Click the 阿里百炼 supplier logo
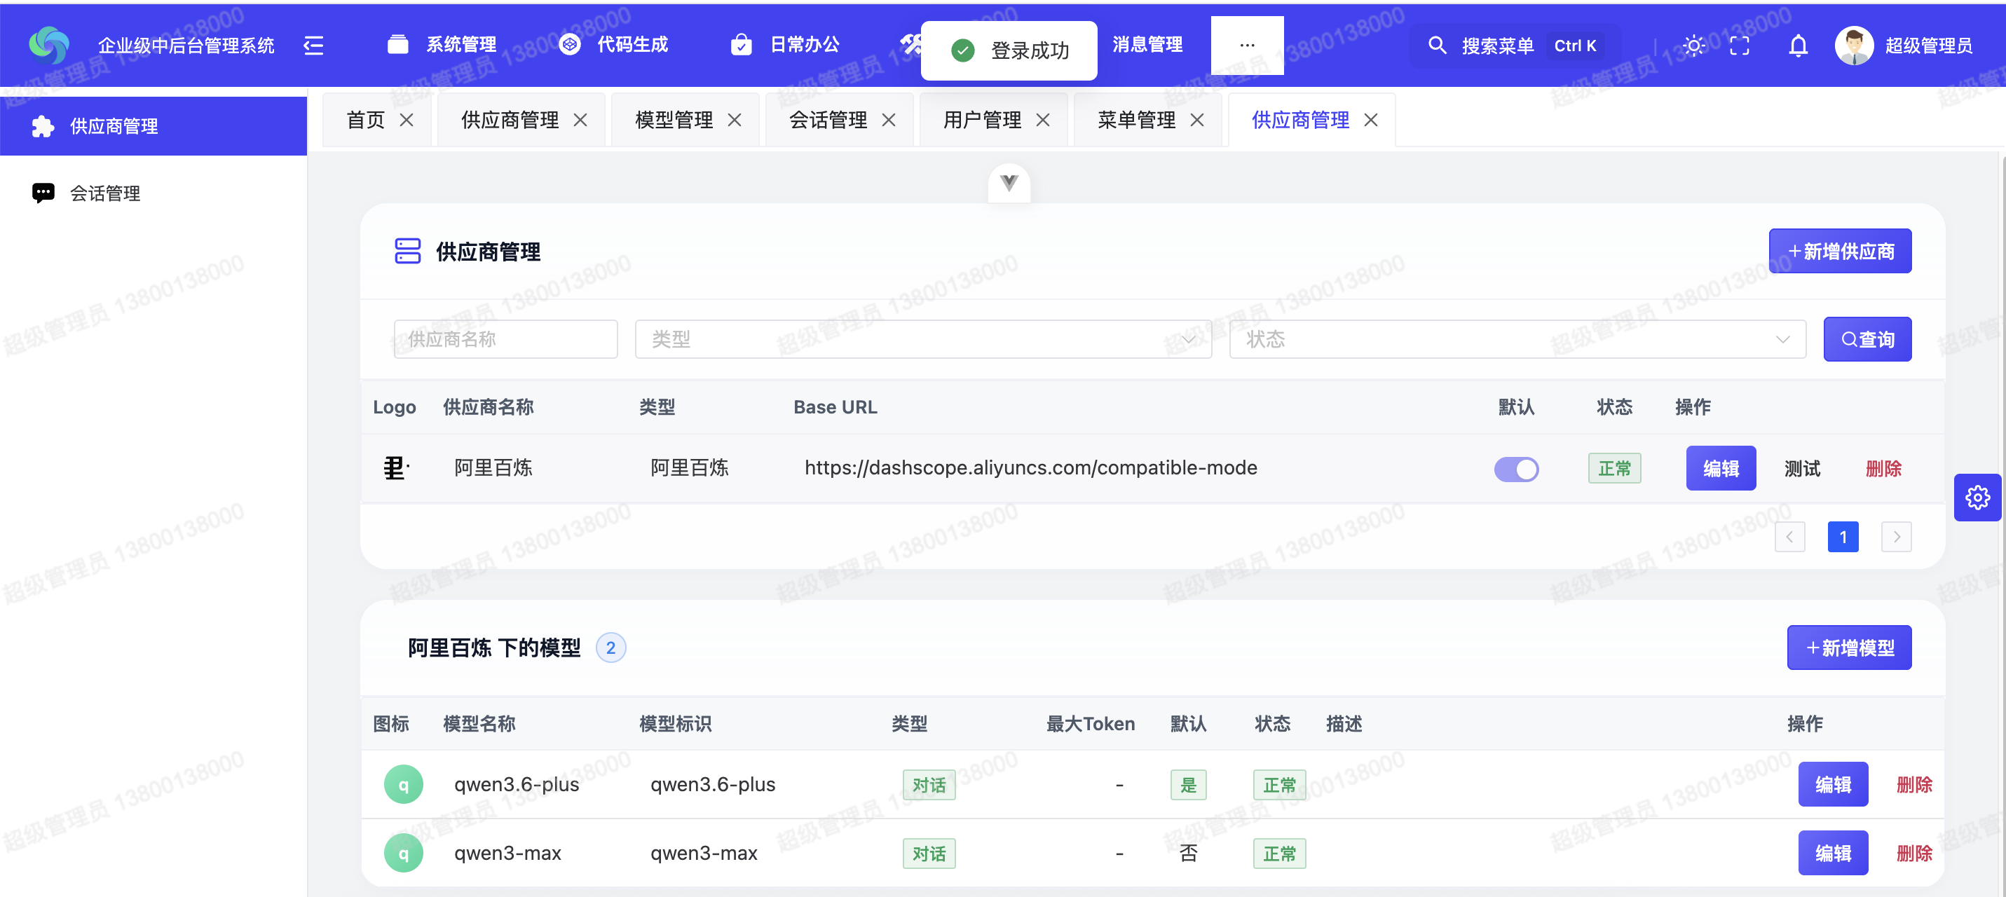The image size is (2006, 897). pos(395,468)
